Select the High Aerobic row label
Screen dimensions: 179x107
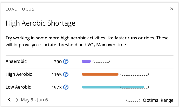pyautogui.click(x=19, y=74)
